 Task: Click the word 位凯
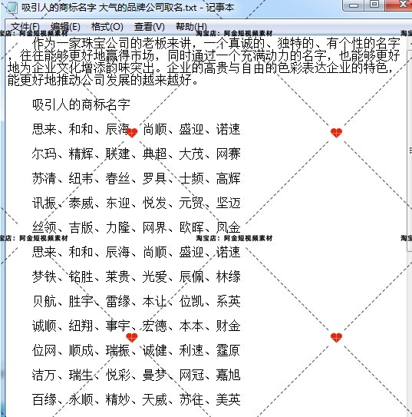pos(191,301)
